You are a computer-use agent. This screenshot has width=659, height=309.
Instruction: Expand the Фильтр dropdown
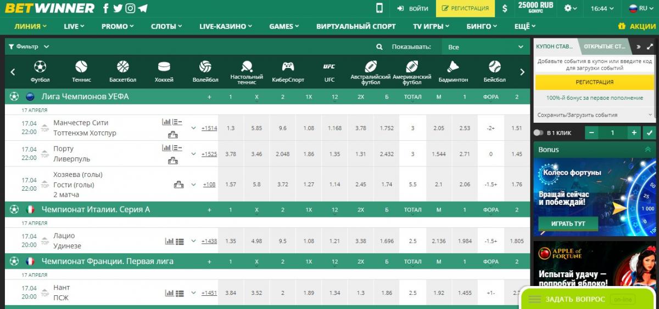click(x=29, y=47)
